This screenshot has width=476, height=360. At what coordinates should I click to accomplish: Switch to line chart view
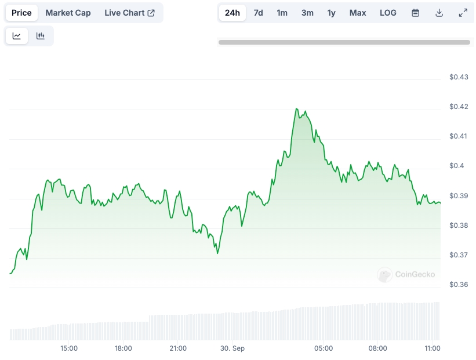pos(17,36)
